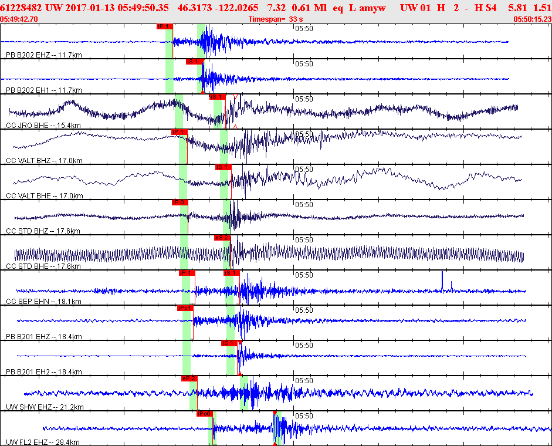
Task: Click the iS 1 pick flag on CC JRO BHE
Action: pos(218,97)
